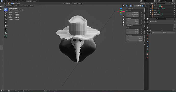Open the Oggetto menu button

coord(32,6)
